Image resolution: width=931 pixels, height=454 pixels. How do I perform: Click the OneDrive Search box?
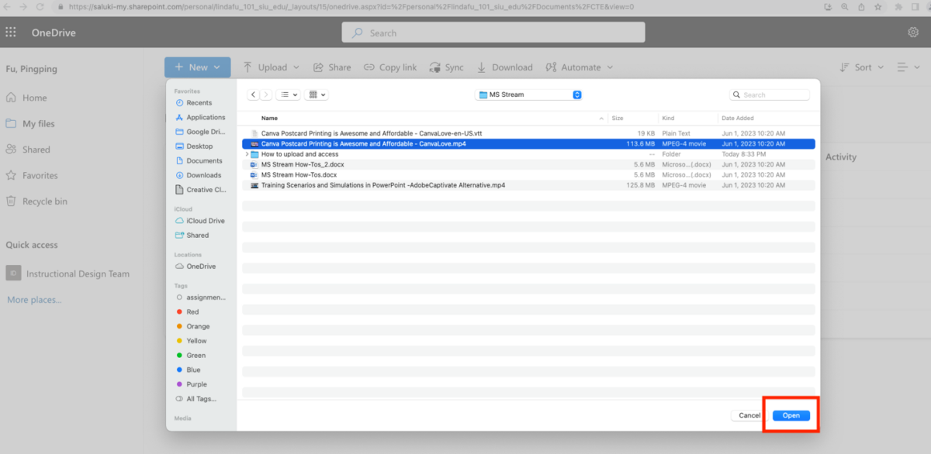pyautogui.click(x=493, y=33)
